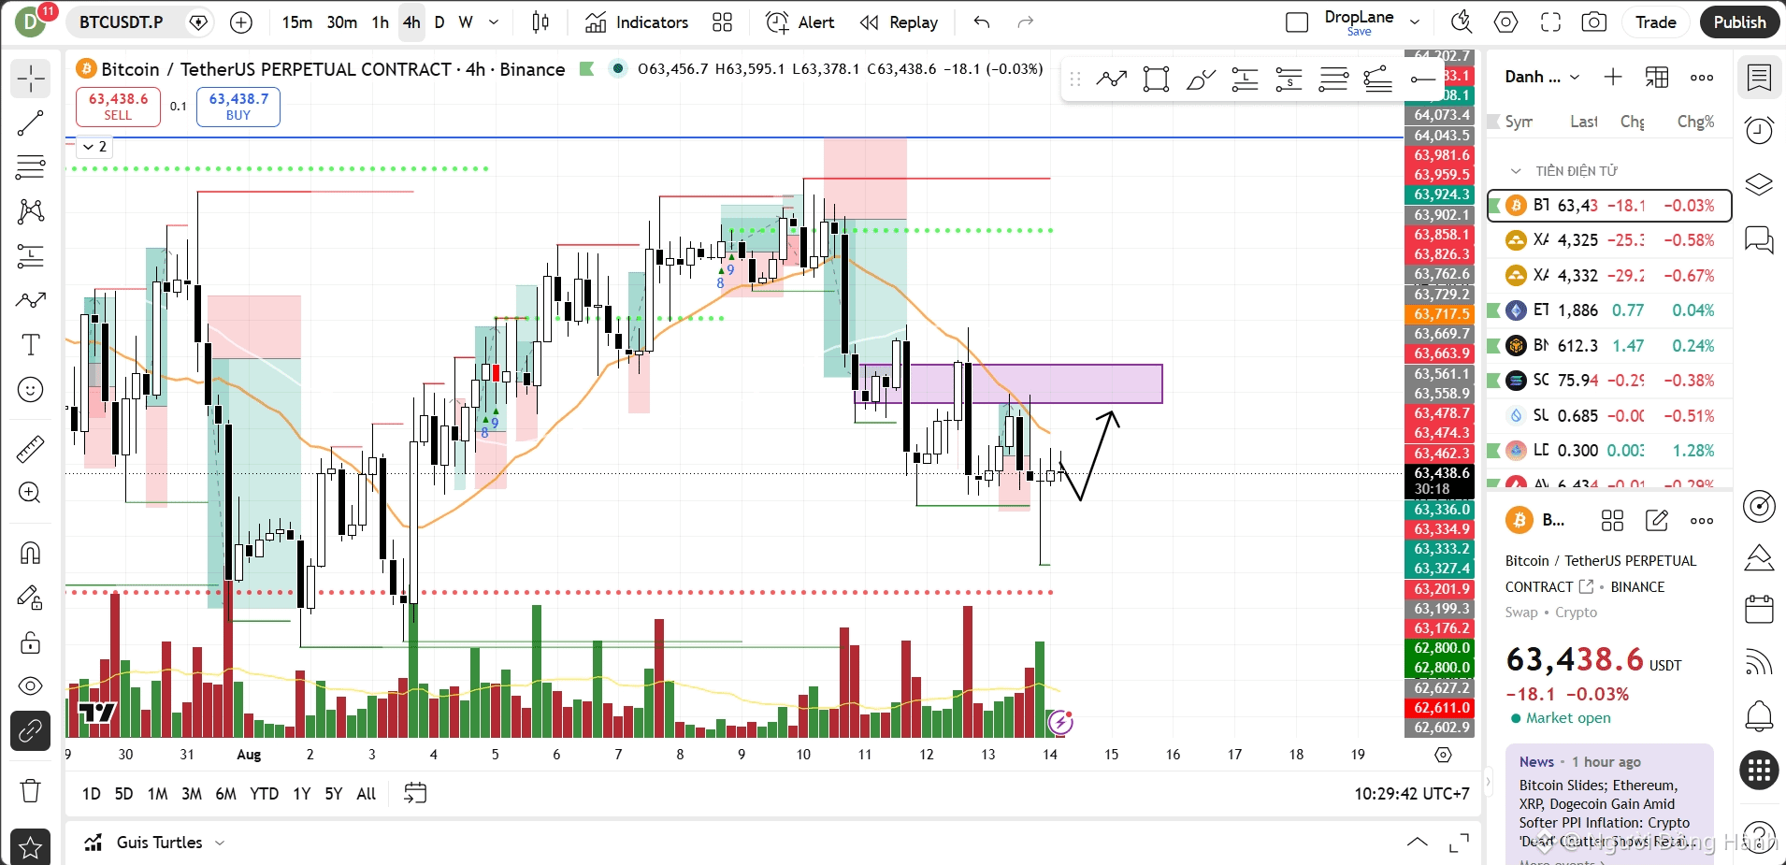Select the forecasting and measurement tools
The width and height of the screenshot is (1786, 865).
(30, 255)
